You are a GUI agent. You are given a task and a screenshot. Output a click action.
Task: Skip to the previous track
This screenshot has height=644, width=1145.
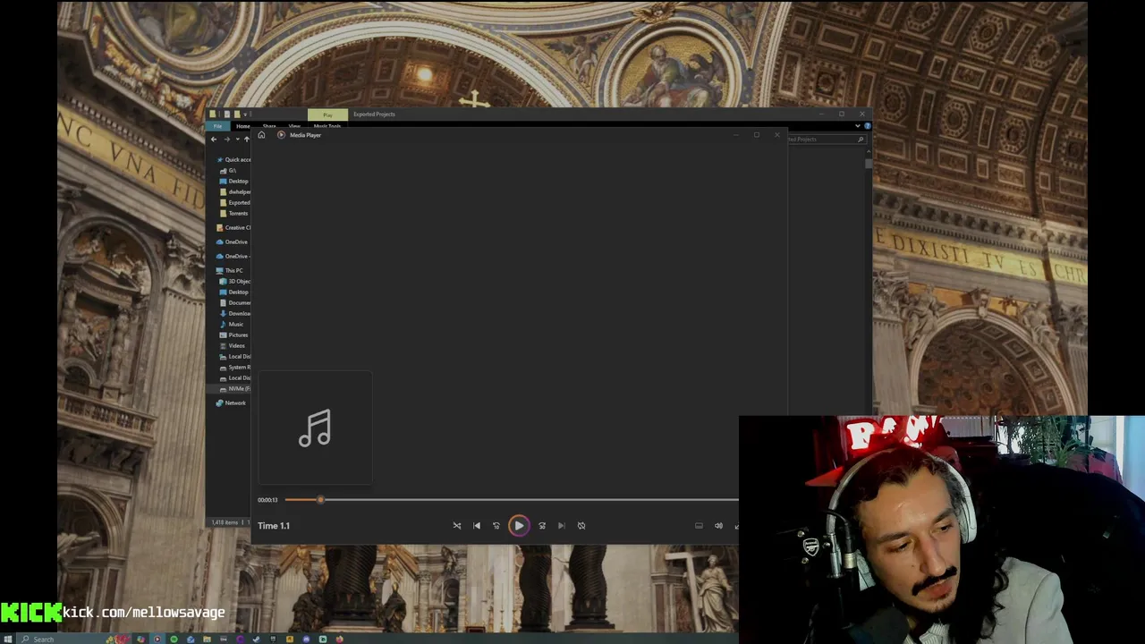[x=477, y=526]
